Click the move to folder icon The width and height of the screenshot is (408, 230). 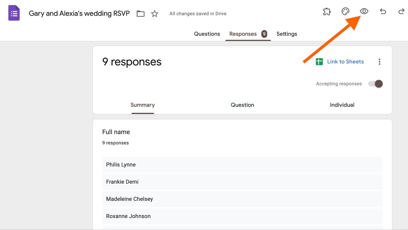tap(141, 14)
